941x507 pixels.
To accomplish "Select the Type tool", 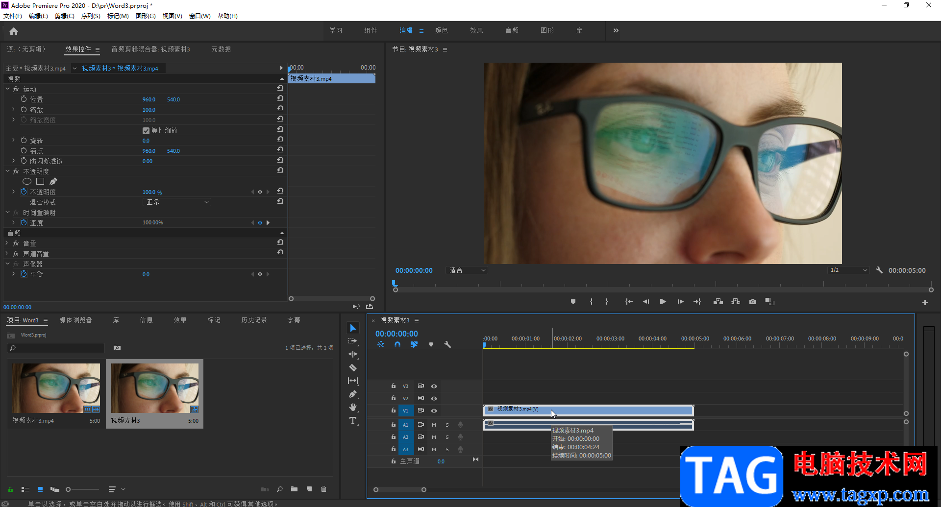I will tap(353, 420).
